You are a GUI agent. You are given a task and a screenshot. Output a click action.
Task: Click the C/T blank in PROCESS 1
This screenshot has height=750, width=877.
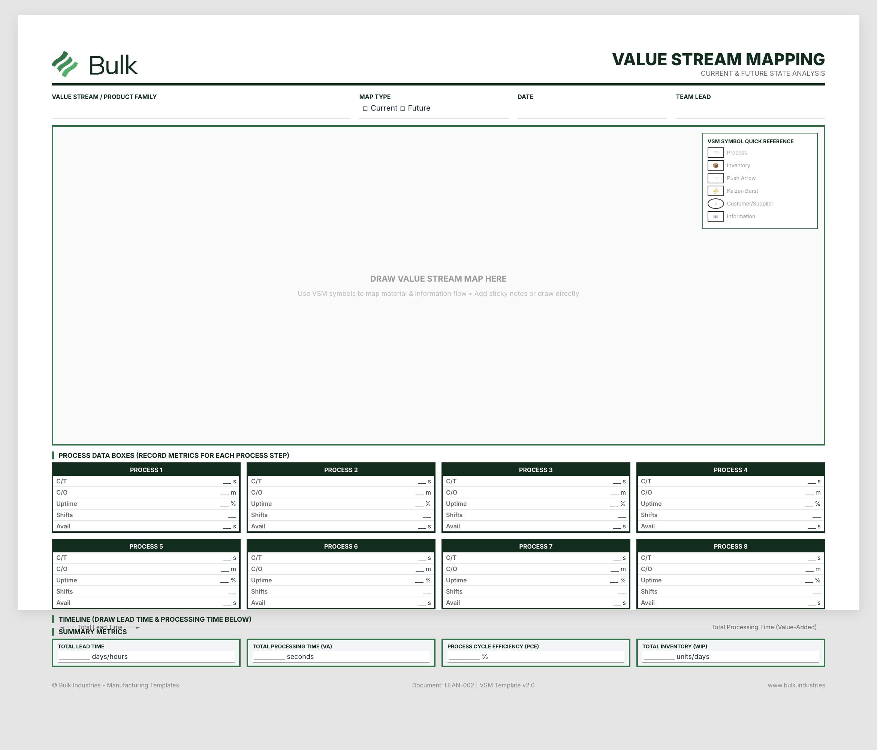(226, 481)
